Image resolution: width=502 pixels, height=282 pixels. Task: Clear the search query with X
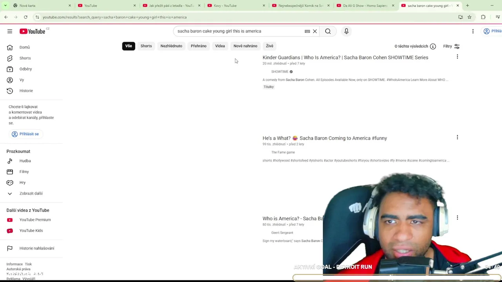coord(315,31)
